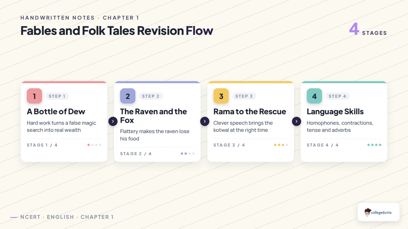Image resolution: width=408 pixels, height=229 pixels.
Task: Open the 'A Bottle of Dew' card title
Action: click(x=56, y=111)
